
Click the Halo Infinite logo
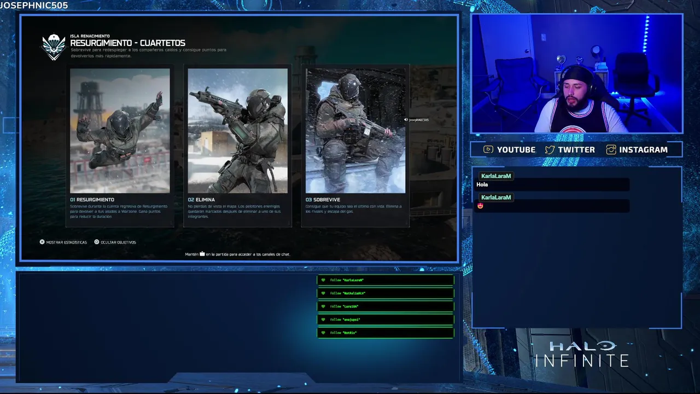(582, 354)
